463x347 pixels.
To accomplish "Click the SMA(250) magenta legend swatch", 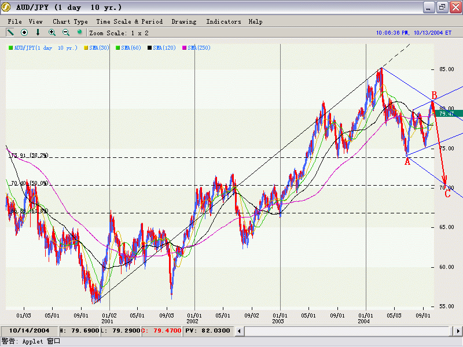I will point(185,47).
